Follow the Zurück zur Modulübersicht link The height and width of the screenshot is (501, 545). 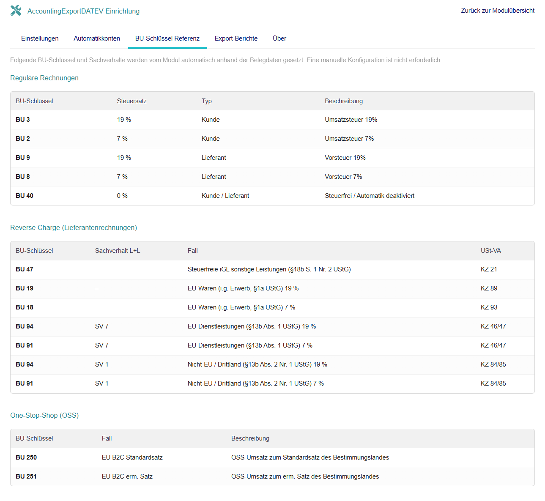coord(497,11)
